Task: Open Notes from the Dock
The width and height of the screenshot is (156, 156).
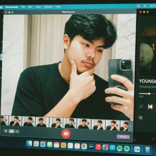Action: click(x=77, y=146)
